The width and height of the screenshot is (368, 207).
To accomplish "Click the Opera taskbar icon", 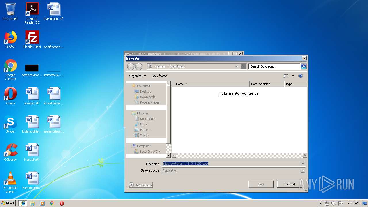I will pyautogui.click(x=62, y=203).
